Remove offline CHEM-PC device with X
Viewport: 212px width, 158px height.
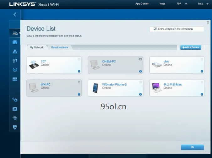[140, 59]
